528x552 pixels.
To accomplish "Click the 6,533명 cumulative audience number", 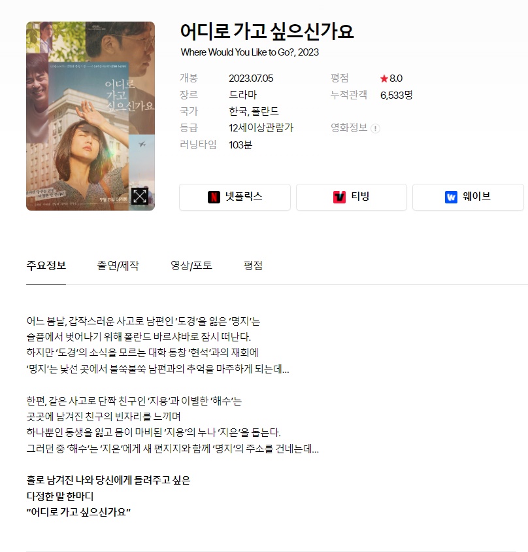I will point(396,95).
